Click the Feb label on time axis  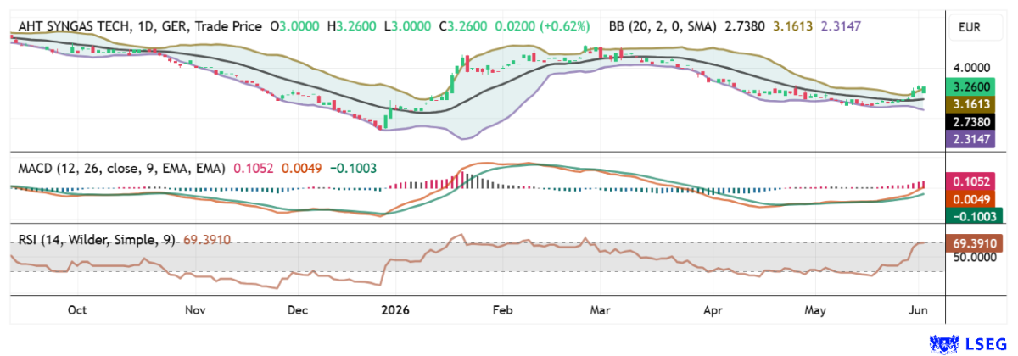point(504,309)
